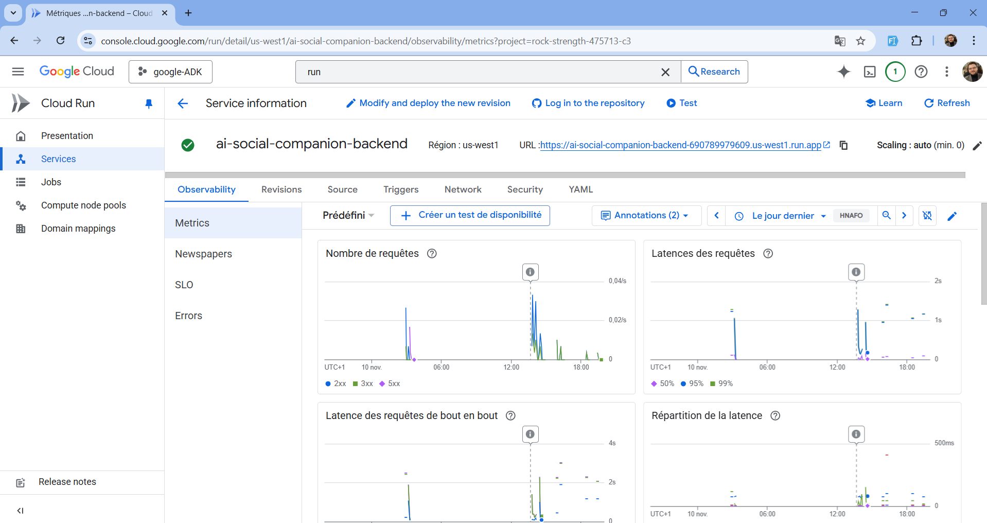Click Modify and deploy the new revision
This screenshot has width=987, height=523.
click(x=428, y=103)
